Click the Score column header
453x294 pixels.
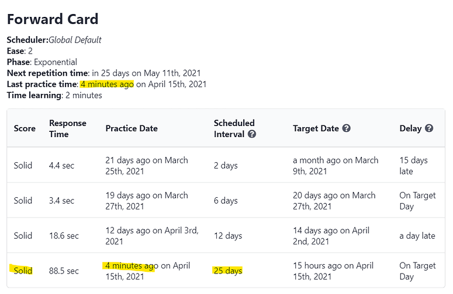[x=25, y=128]
